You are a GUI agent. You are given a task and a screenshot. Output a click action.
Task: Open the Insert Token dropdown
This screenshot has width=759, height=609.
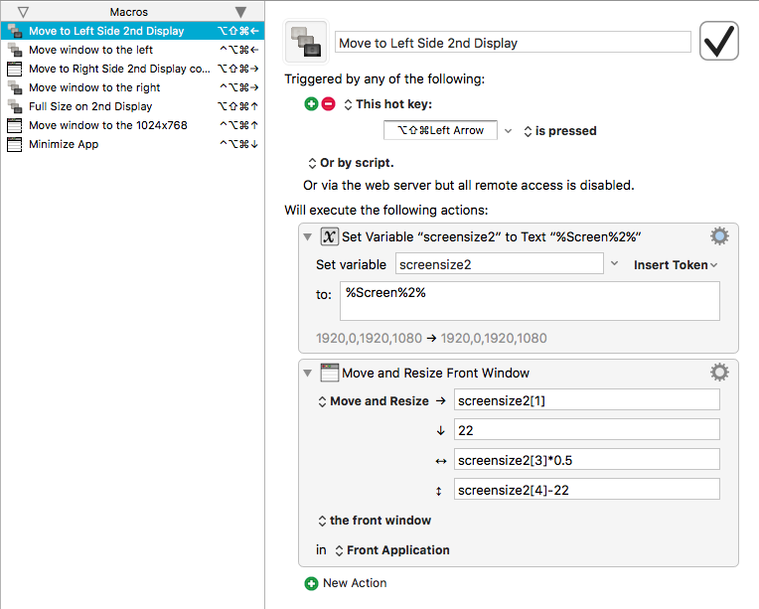676,265
